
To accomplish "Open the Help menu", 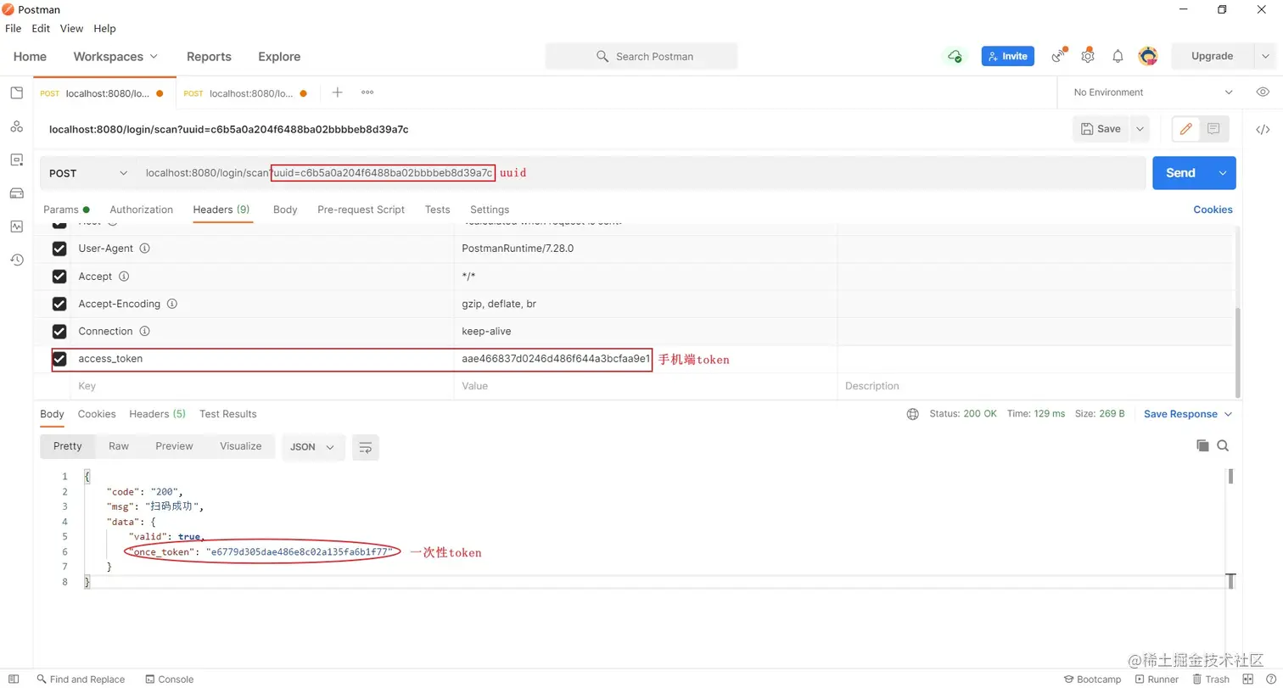I will pos(104,28).
